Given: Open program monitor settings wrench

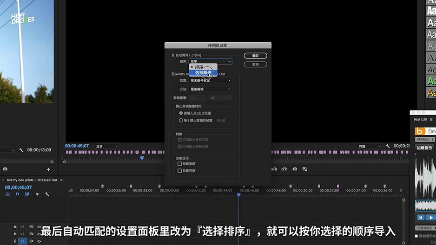Looking at the screenshot, I should [x=388, y=146].
